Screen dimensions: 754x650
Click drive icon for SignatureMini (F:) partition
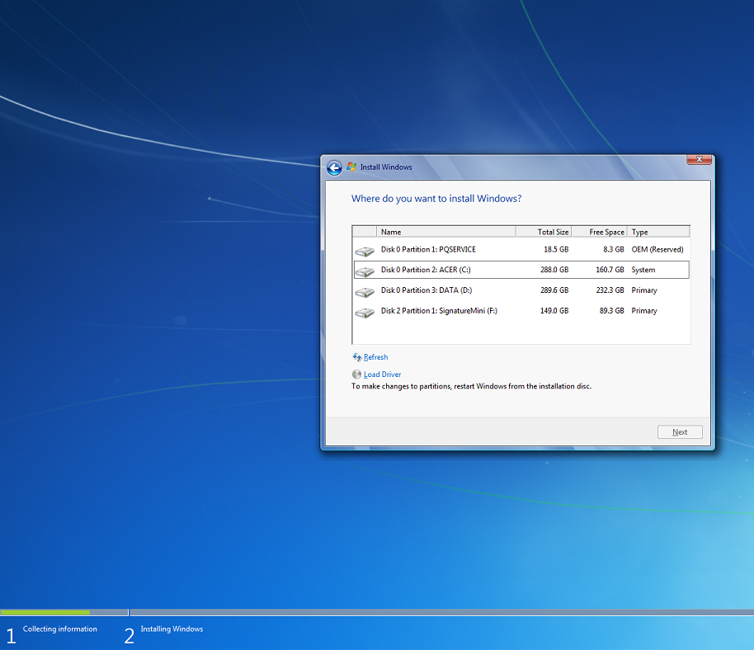click(x=365, y=313)
